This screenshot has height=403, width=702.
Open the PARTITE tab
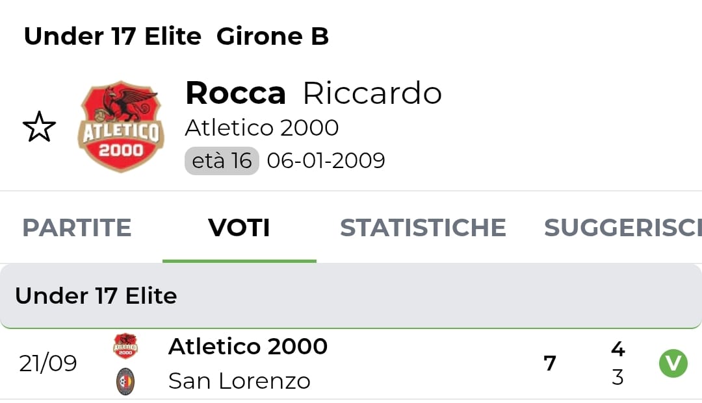pyautogui.click(x=77, y=228)
